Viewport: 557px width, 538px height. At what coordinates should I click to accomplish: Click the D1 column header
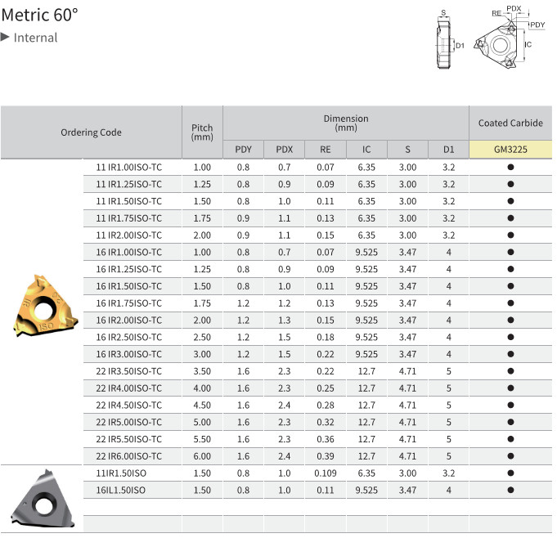pyautogui.click(x=449, y=149)
